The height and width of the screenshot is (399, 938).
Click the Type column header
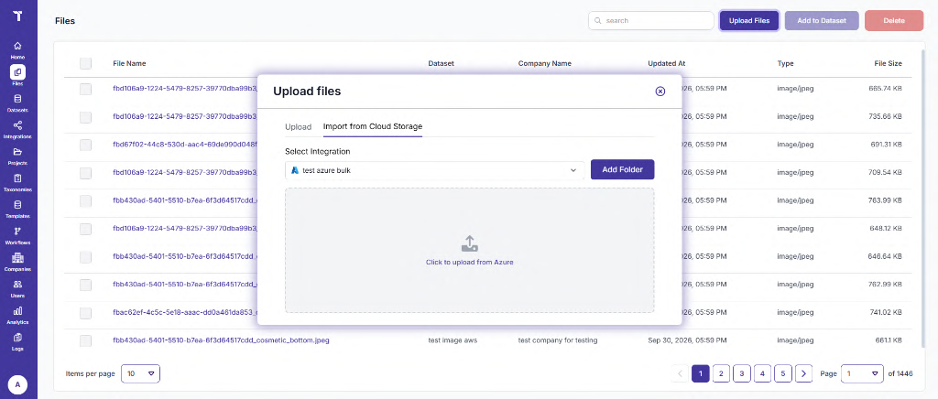(785, 63)
